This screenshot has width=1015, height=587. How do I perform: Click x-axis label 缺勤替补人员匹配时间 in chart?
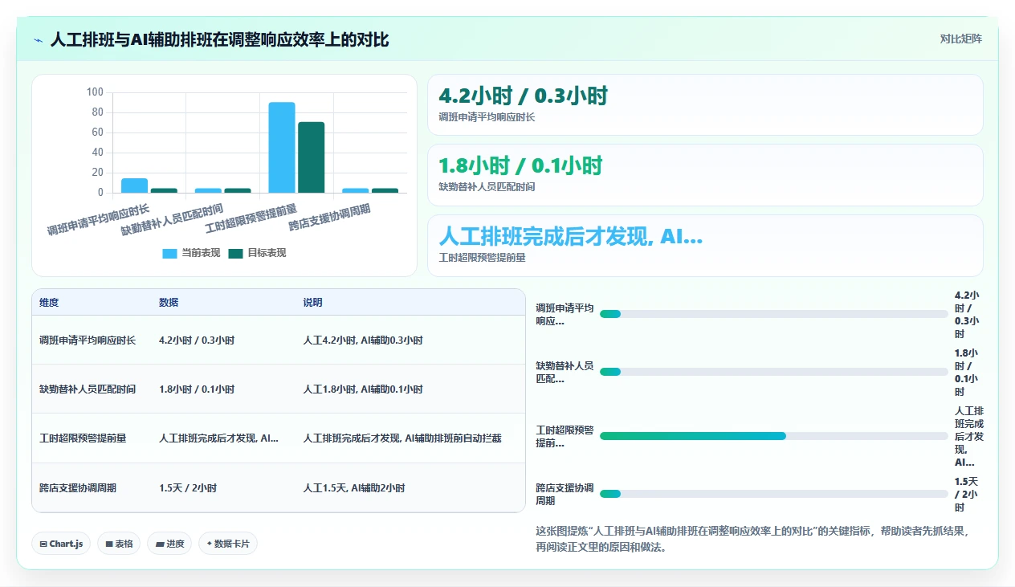coord(172,219)
